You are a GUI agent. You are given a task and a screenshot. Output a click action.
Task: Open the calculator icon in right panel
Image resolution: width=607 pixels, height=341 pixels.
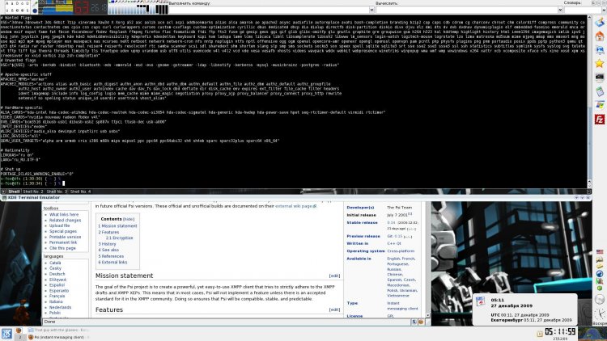click(600, 91)
